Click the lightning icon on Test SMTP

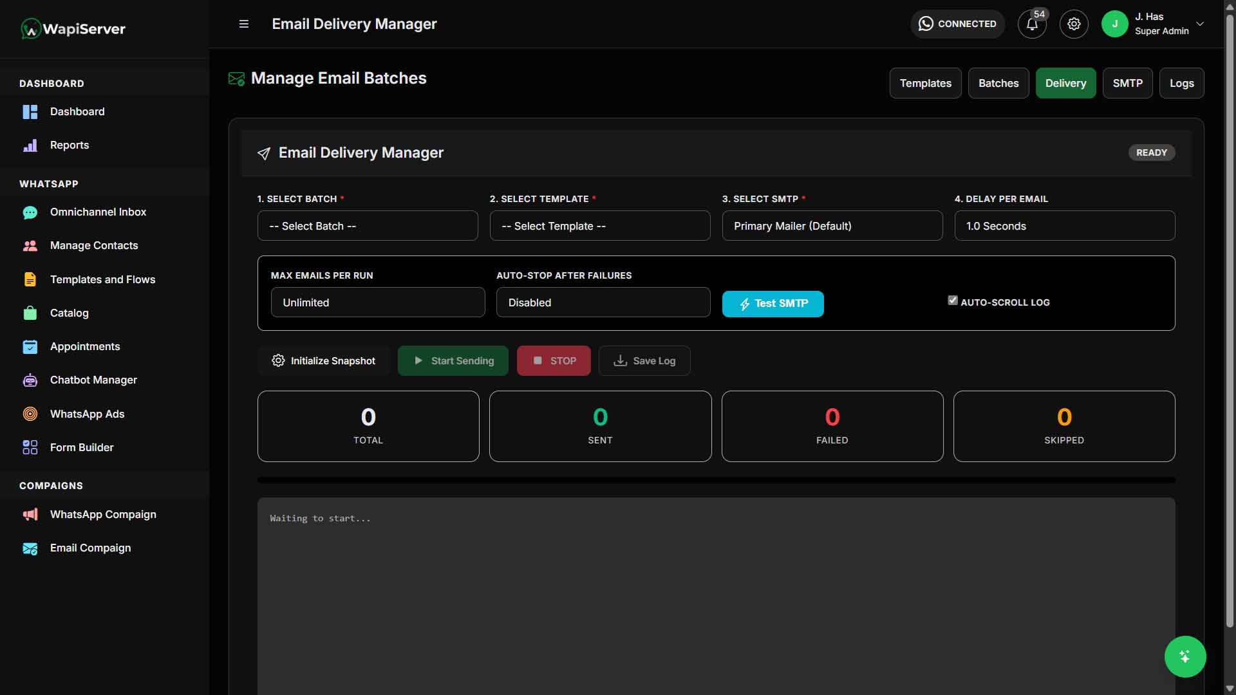(x=745, y=304)
